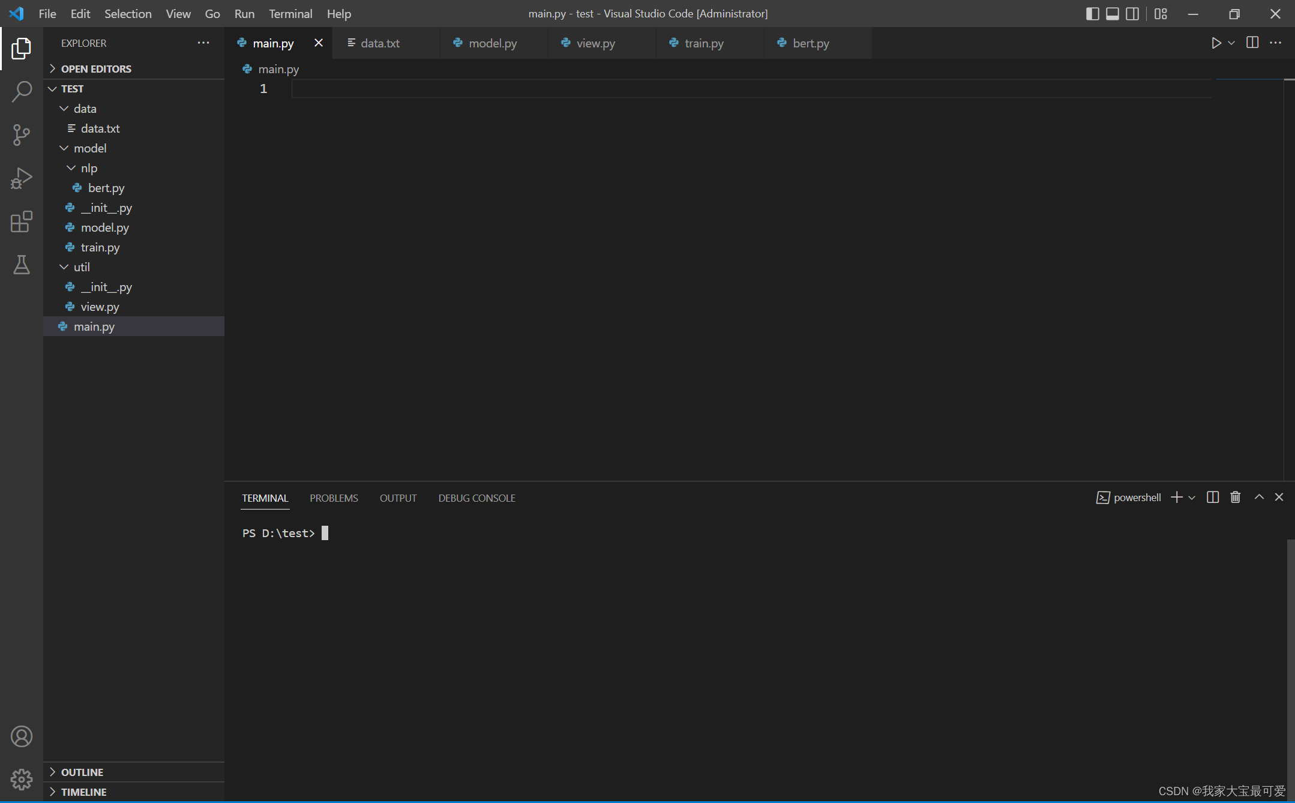
Task: Click into line 1 of the editor
Action: pyautogui.click(x=720, y=89)
